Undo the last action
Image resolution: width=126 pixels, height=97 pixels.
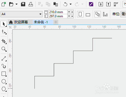(65, 4)
